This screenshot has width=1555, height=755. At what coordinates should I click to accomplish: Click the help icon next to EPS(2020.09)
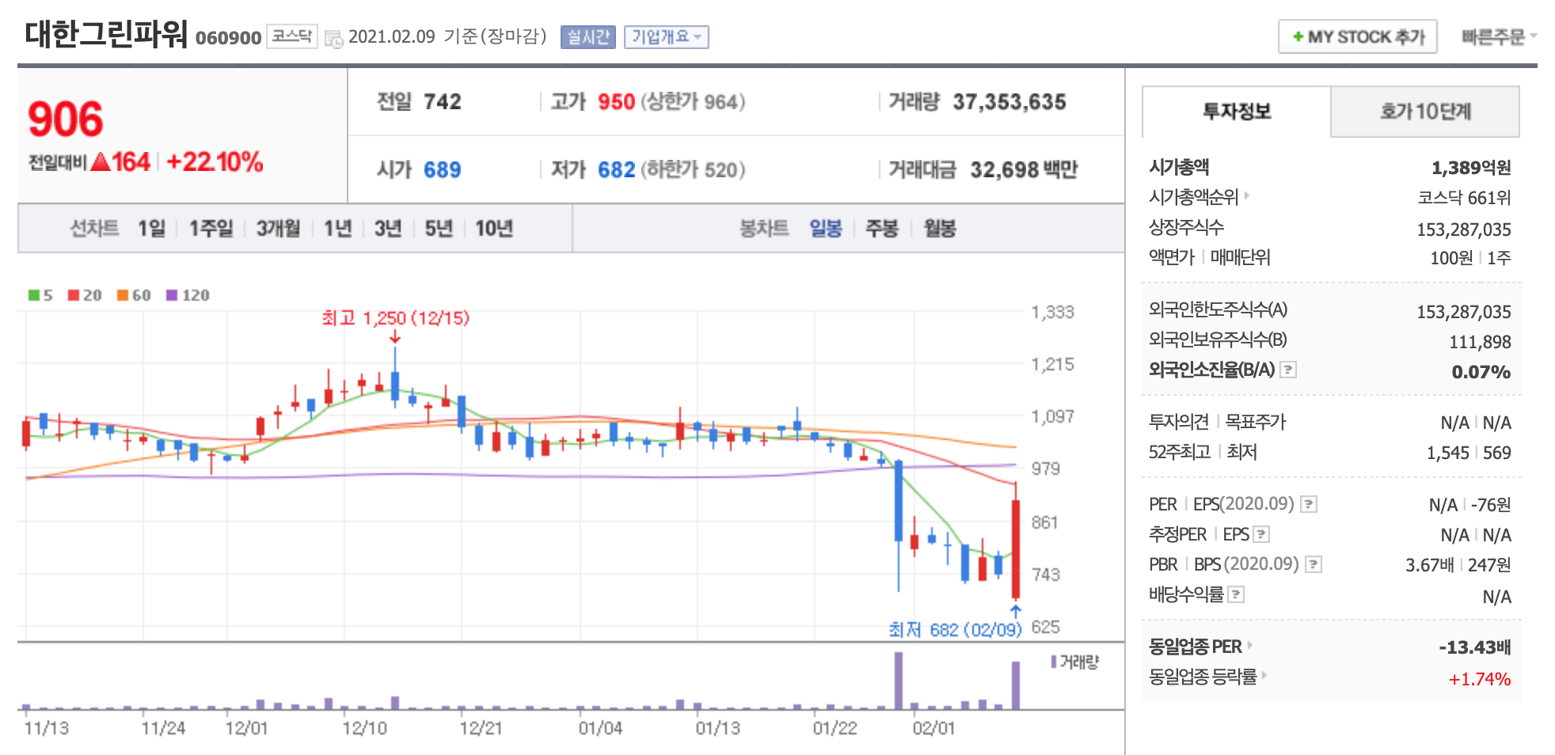coord(1309,504)
